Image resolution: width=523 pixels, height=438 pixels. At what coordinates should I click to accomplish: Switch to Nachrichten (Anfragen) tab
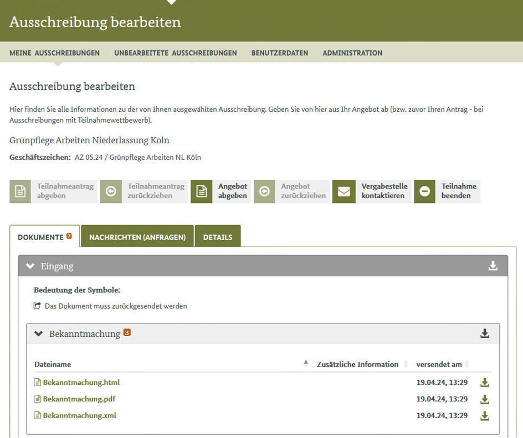(137, 237)
